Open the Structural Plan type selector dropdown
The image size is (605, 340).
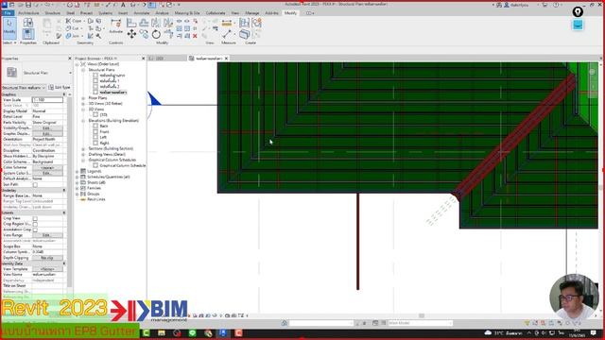pyautogui.click(x=70, y=73)
